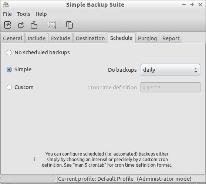Click the save configuration toolbar icon
The height and width of the screenshot is (184, 206).
tap(7, 25)
